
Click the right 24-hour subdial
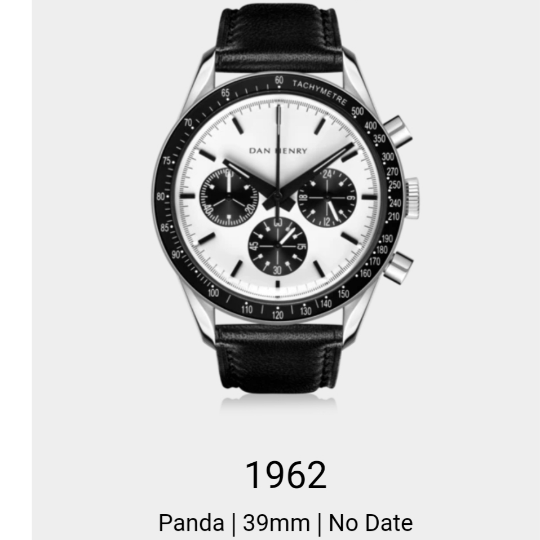[327, 198]
